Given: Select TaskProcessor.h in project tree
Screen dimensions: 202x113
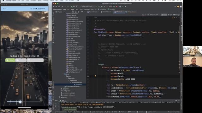Looking at the screenshot, I should [73, 59].
